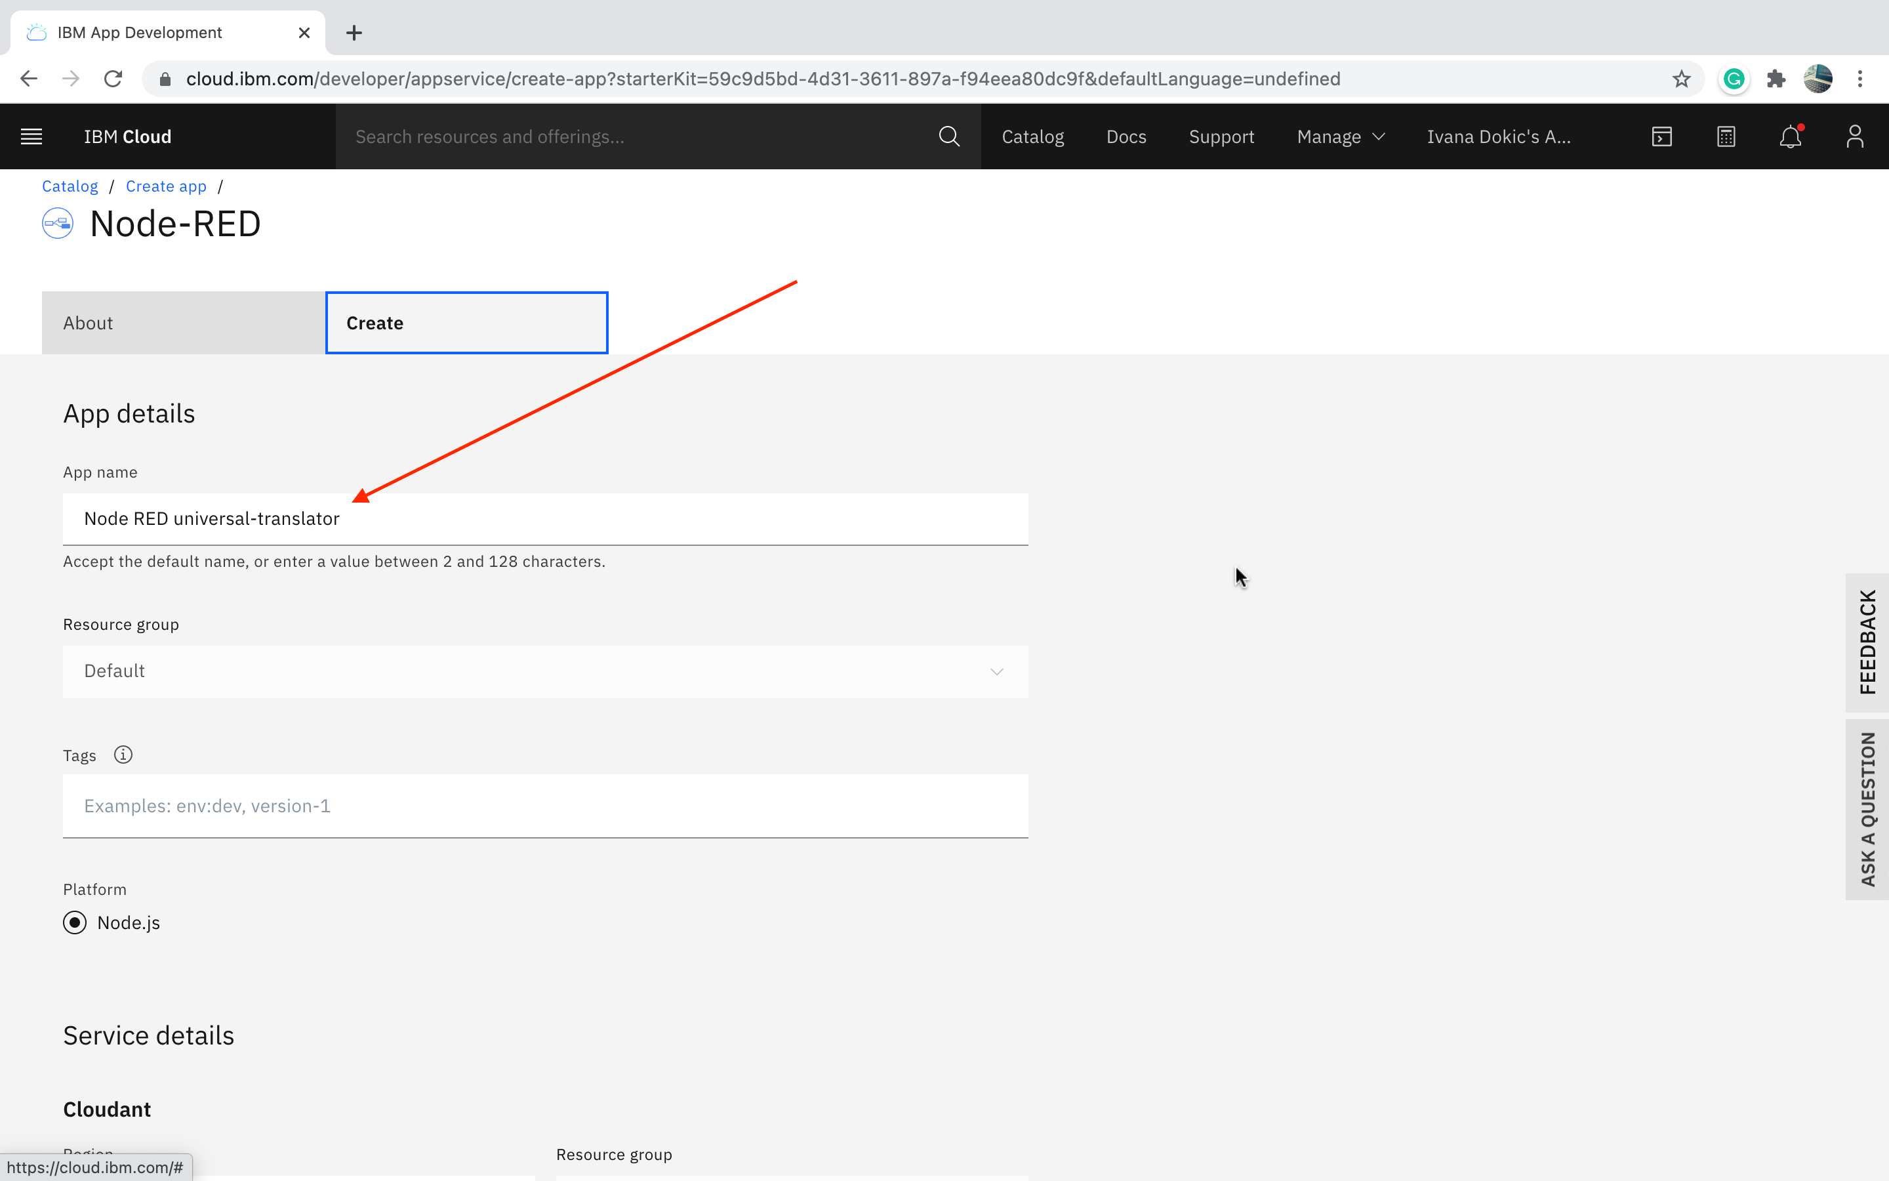
Task: Click the Create app breadcrumb link
Action: click(165, 186)
